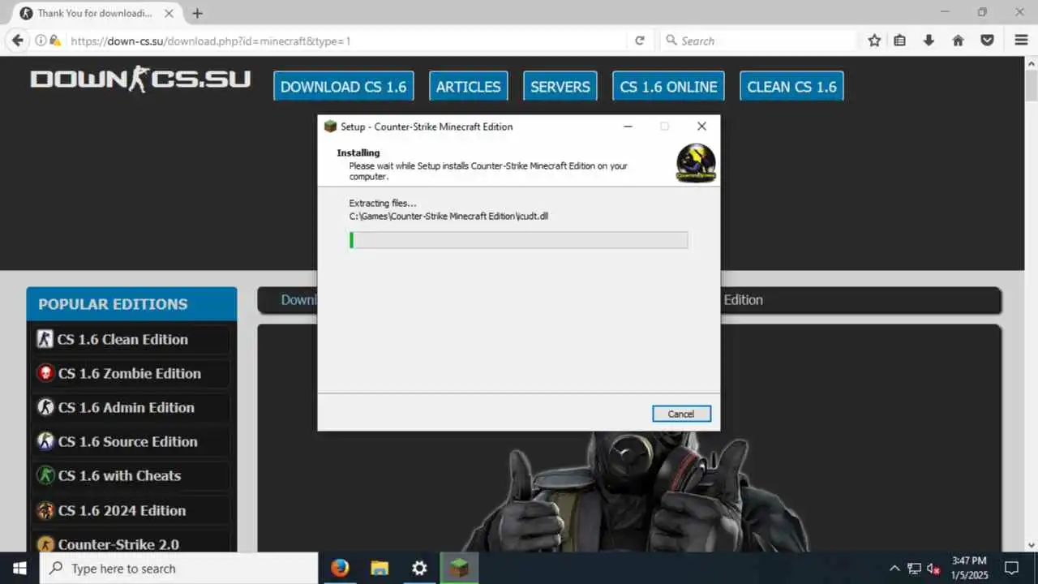Open the CLEAN CS 1.6 menu item
Screen dimensions: 1038x584
[791, 86]
